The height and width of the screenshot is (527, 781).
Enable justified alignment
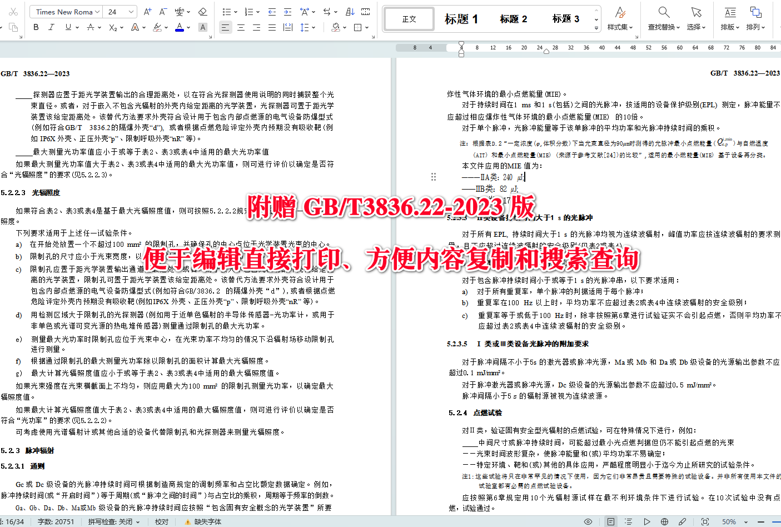tap(271, 27)
